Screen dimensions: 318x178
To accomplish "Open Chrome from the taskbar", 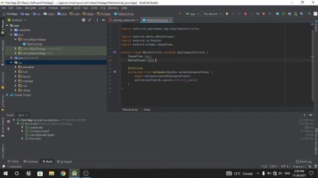I will pos(63,174).
